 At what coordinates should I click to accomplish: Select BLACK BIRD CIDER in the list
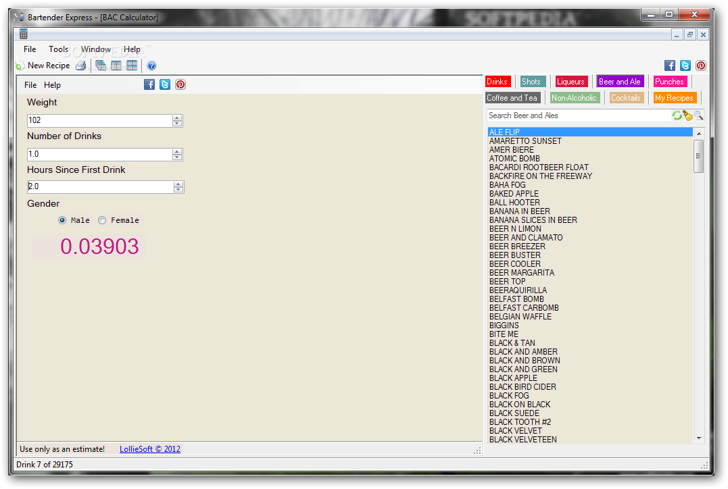[590, 387]
